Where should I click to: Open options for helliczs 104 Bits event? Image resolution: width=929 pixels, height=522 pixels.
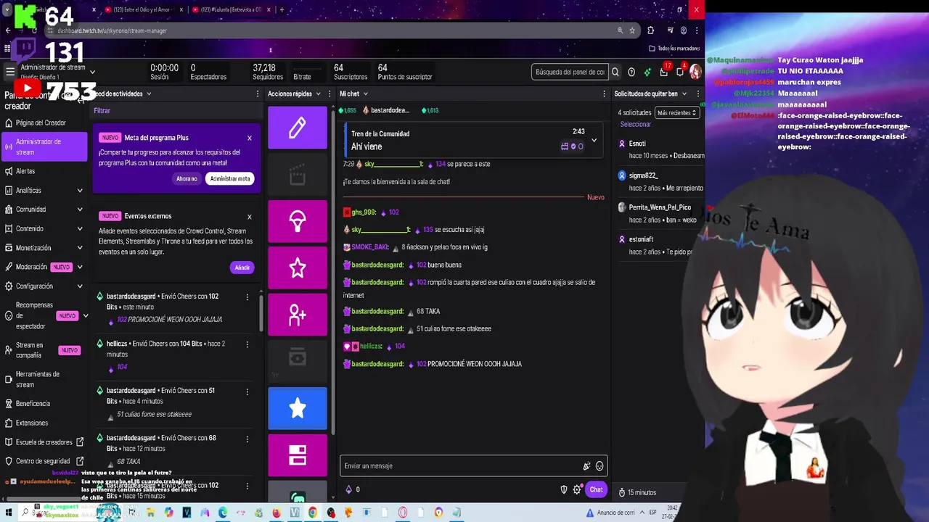247,344
